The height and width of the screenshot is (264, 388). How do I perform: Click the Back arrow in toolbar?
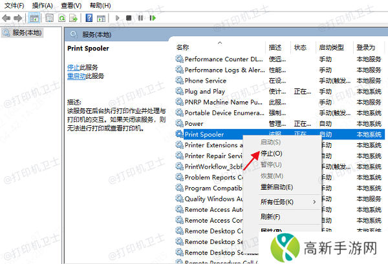tap(6, 18)
